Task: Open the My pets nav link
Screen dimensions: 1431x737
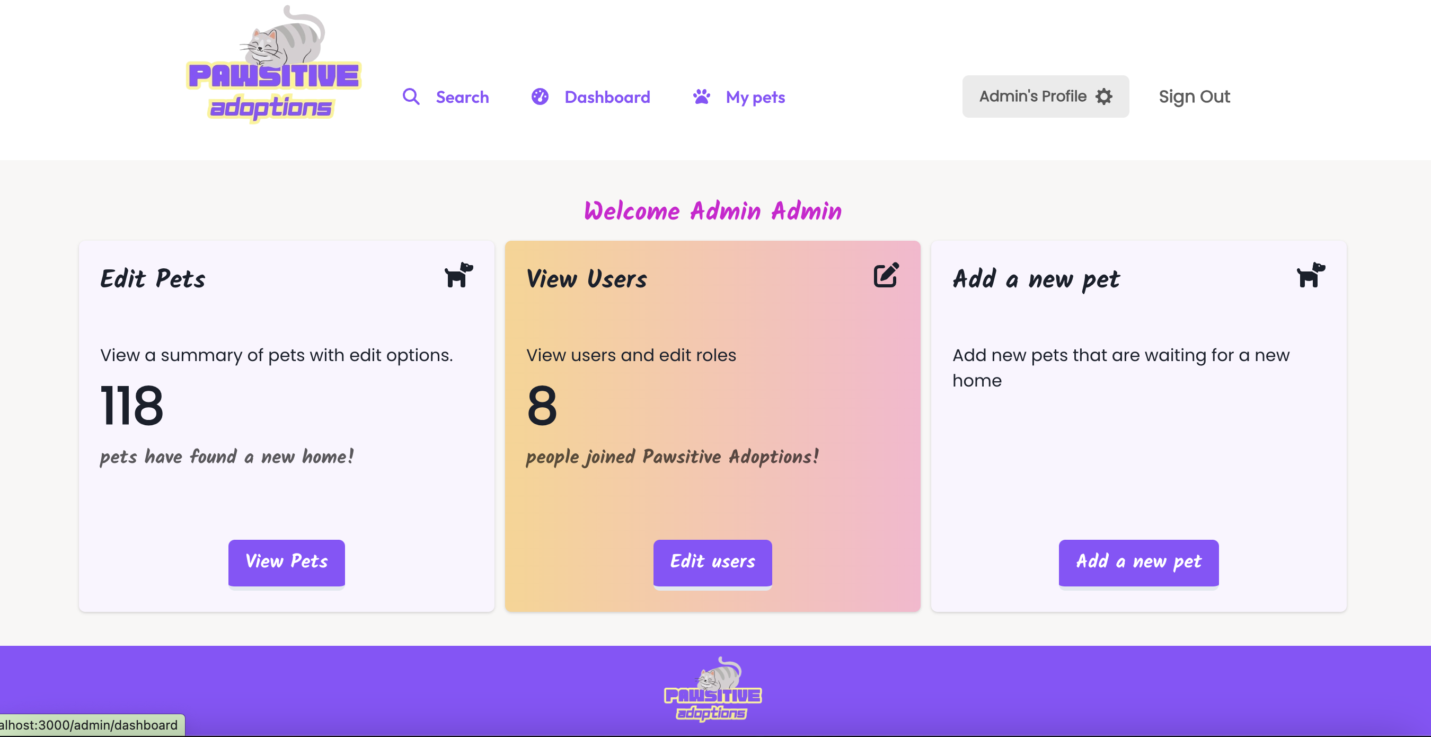Action: (x=739, y=96)
